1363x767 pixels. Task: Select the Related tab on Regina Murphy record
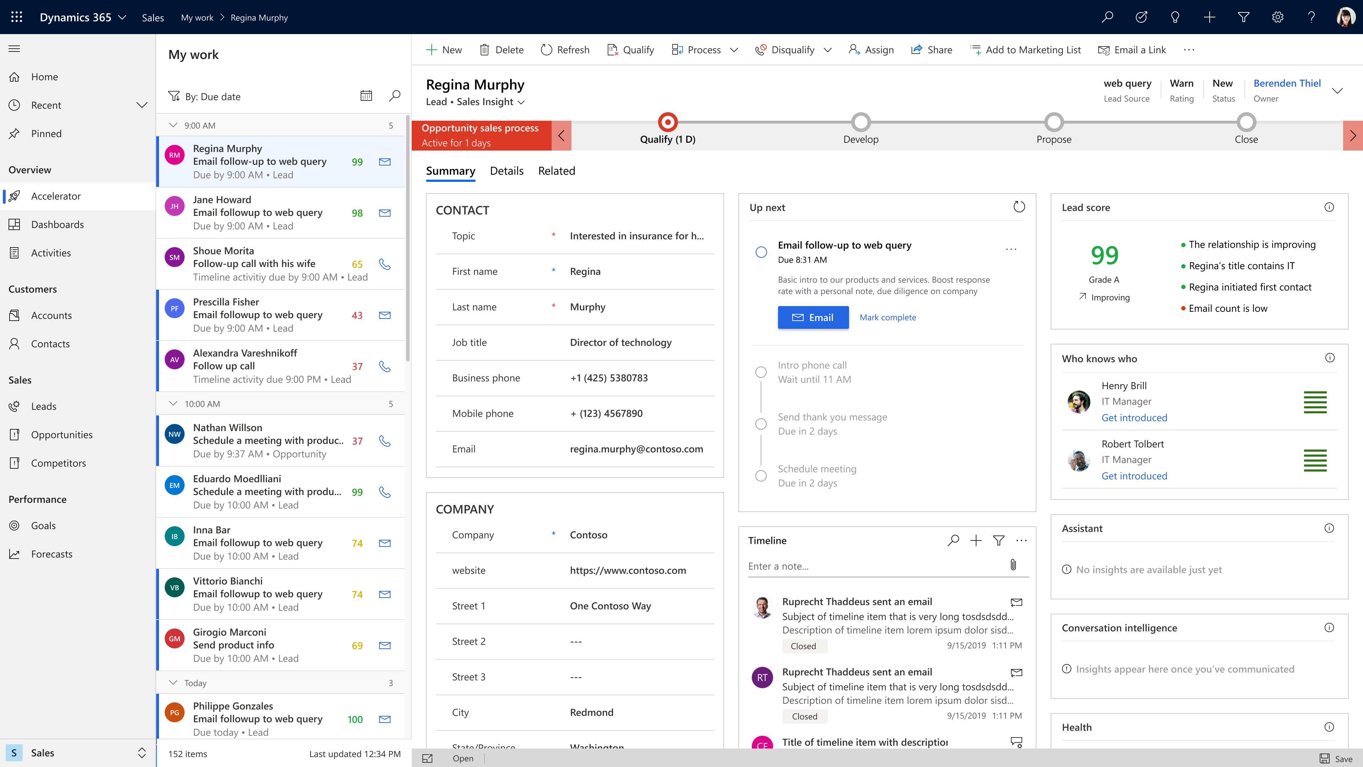[556, 170]
